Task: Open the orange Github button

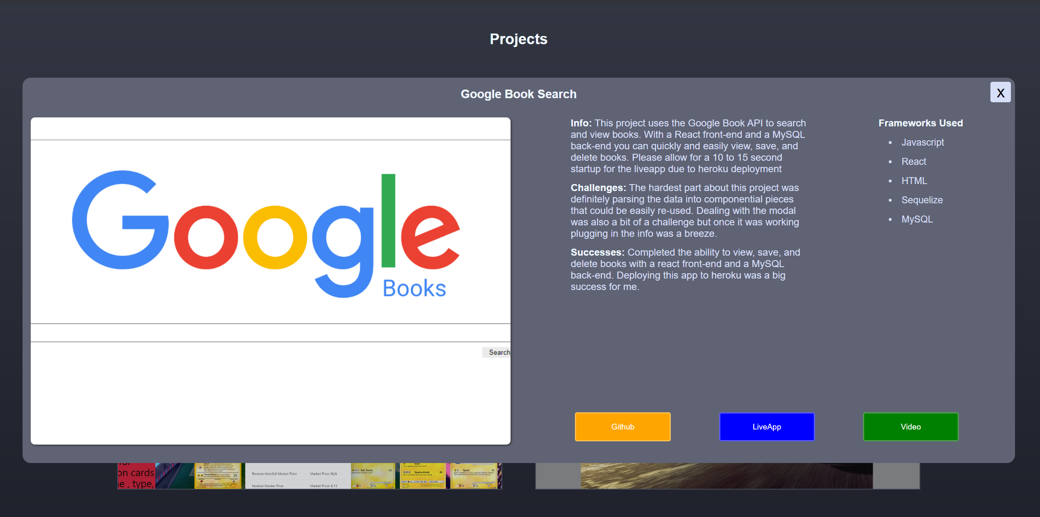Action: (622, 427)
